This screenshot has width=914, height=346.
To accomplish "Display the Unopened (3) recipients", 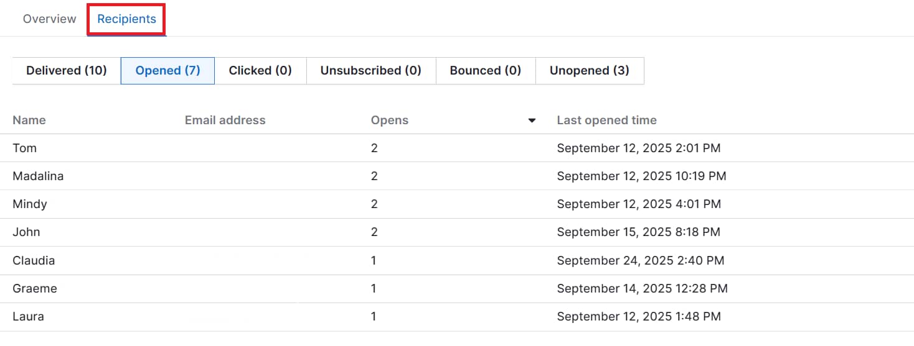I will (x=589, y=71).
